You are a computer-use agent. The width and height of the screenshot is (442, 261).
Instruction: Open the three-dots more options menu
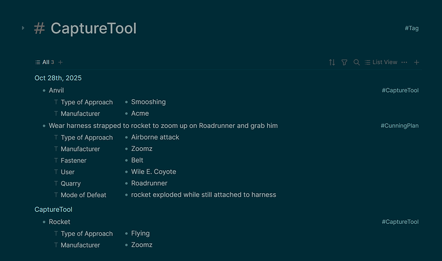404,62
